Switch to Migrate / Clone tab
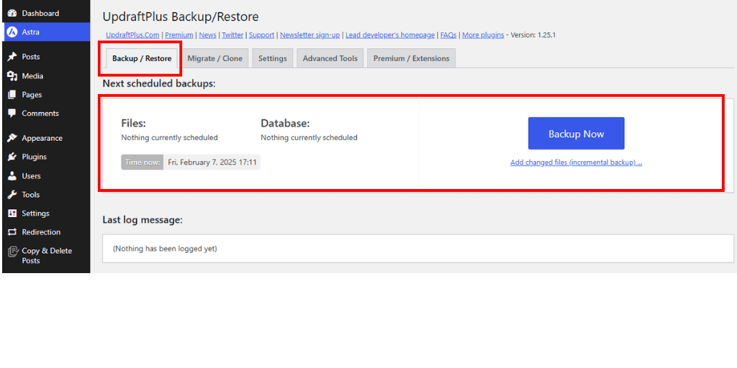 [214, 59]
